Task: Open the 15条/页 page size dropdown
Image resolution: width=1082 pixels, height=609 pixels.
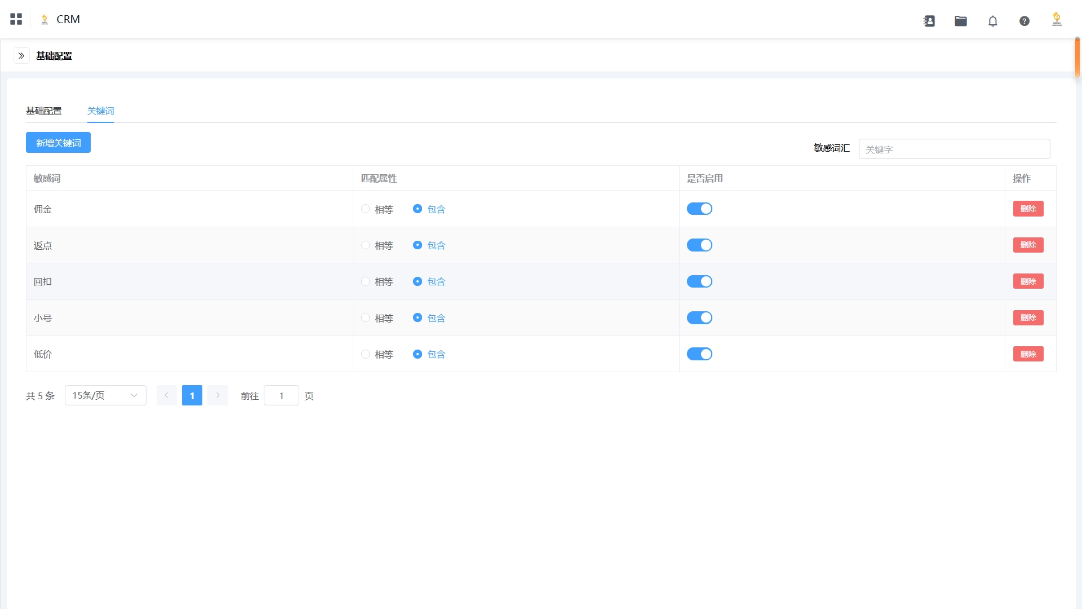Action: [105, 395]
